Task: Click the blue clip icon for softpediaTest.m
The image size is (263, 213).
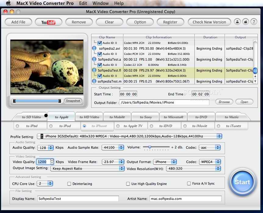Action: click(94, 81)
